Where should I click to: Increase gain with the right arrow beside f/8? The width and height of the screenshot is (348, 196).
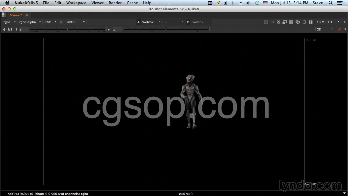[17, 29]
